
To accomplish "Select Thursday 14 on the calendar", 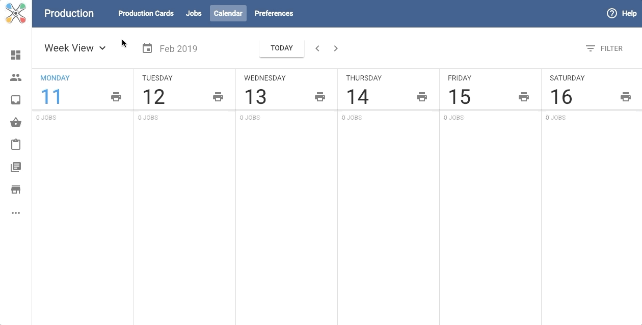I will point(359,96).
